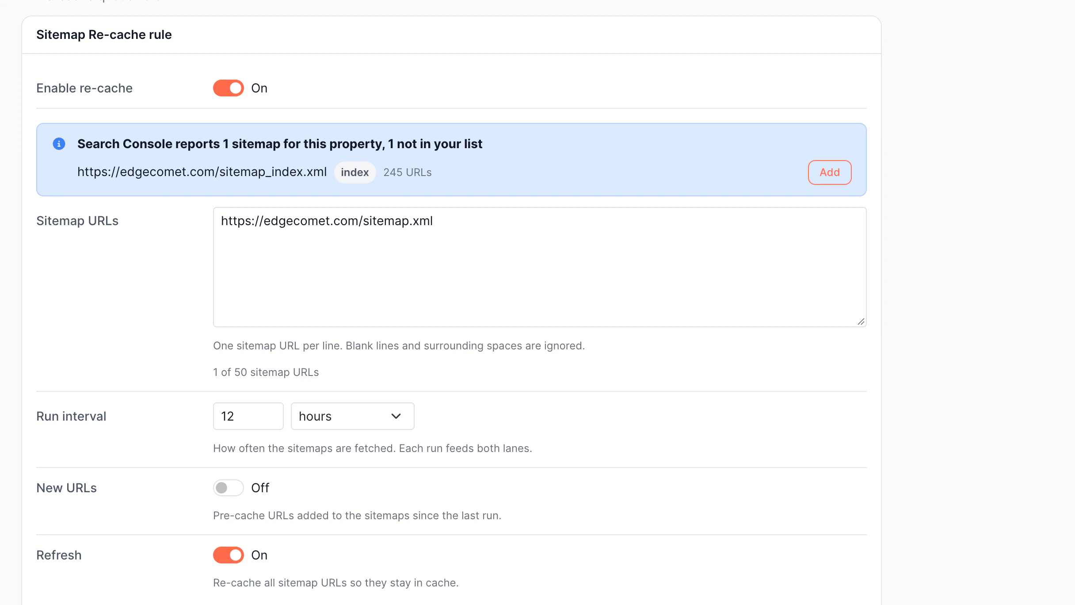Click 'Pre-cache URLs added' description
Screen dimensions: 1075x605
(x=357, y=516)
